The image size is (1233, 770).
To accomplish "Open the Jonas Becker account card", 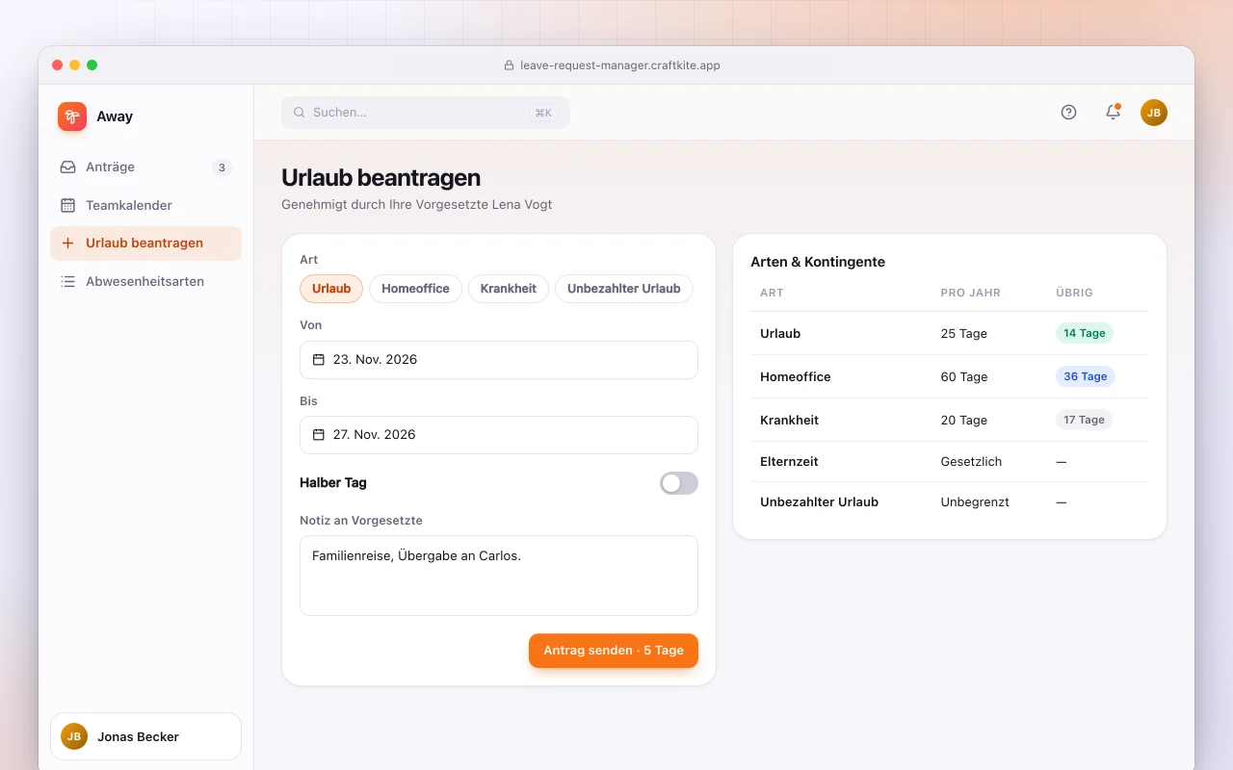I will tap(145, 736).
